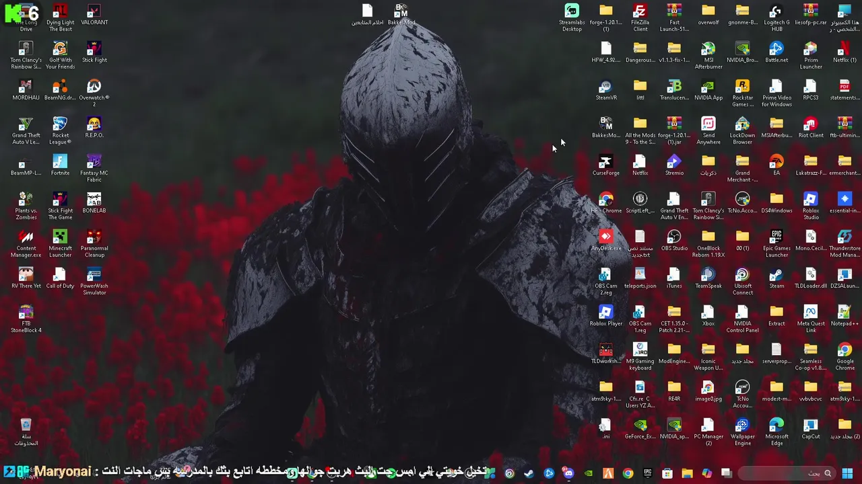The height and width of the screenshot is (484, 862).
Task: Open the VALORANT desktop shortcut
Action: [94, 15]
